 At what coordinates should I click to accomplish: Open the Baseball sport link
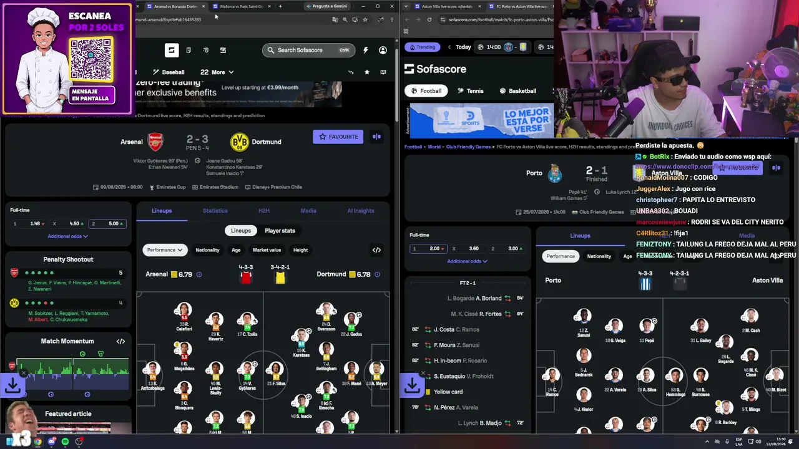point(169,72)
